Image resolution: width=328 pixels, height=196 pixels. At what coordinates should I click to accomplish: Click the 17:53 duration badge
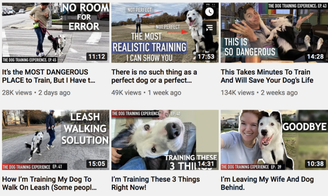(206, 56)
